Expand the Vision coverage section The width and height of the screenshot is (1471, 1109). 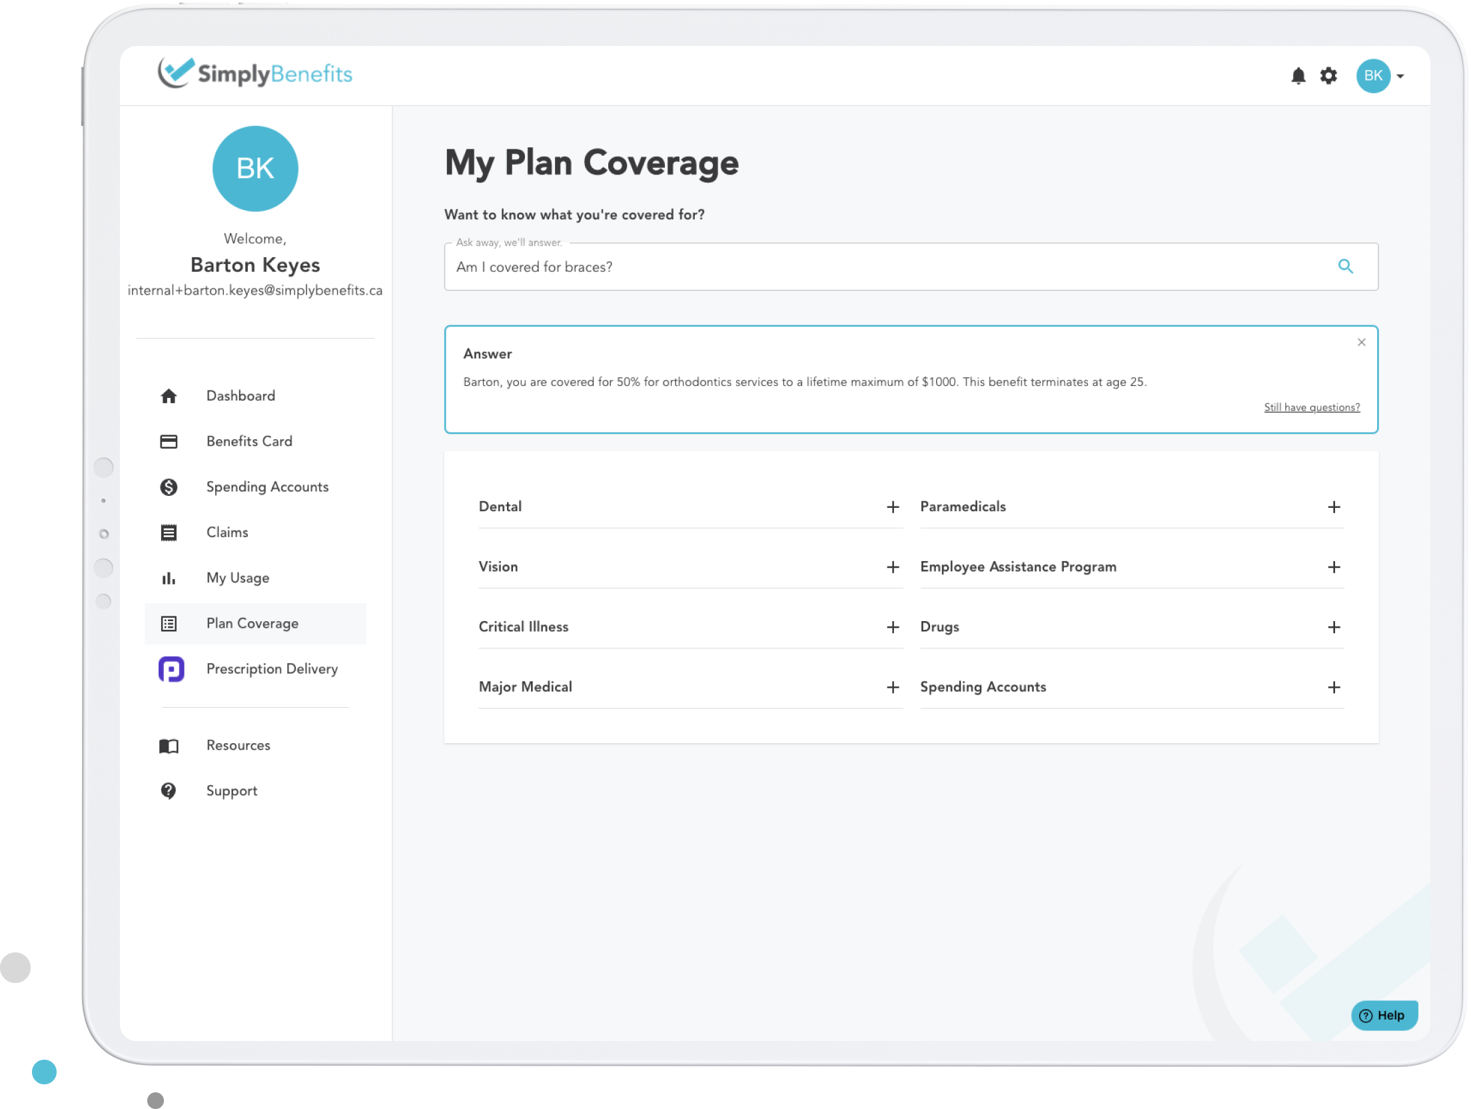[x=891, y=567]
